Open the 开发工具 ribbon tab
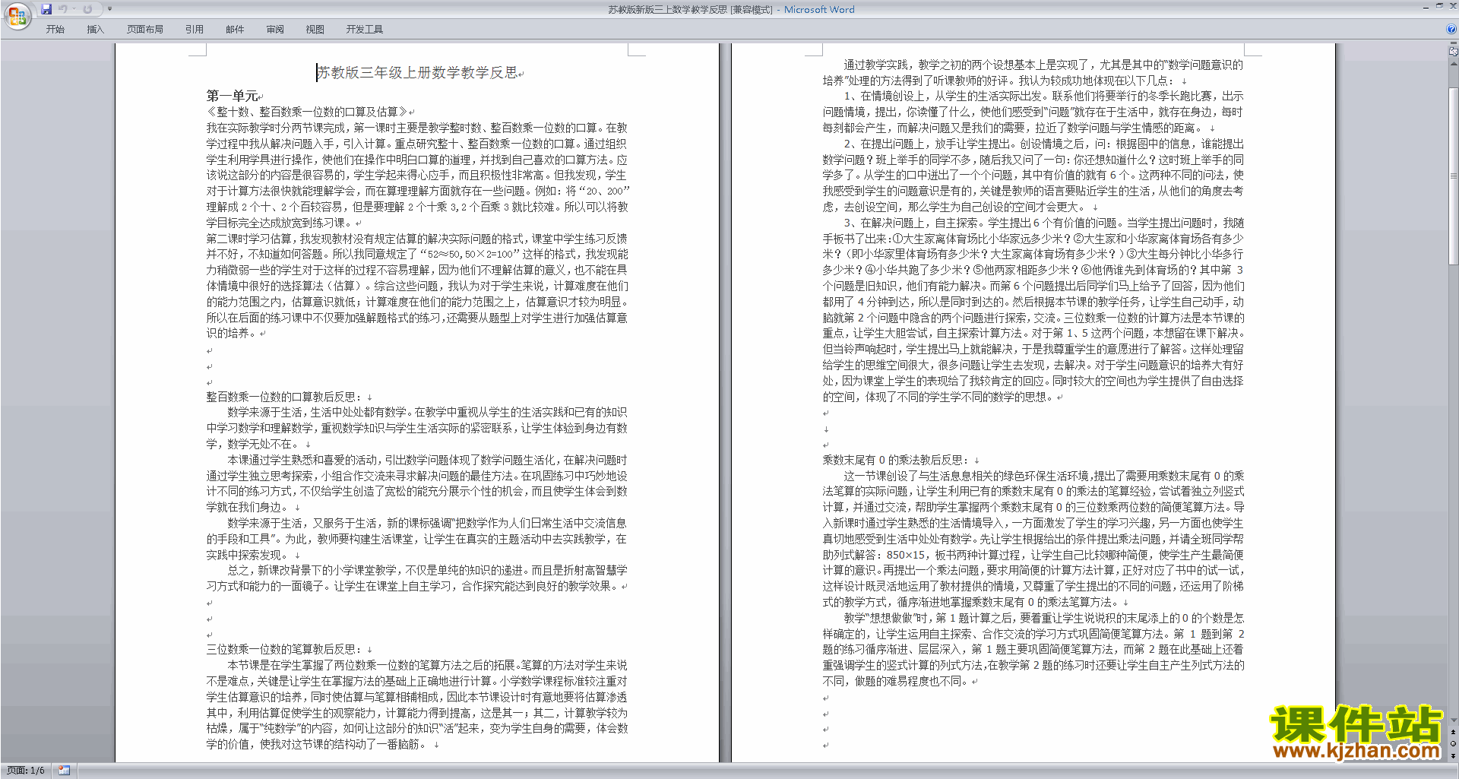 pyautogui.click(x=365, y=30)
